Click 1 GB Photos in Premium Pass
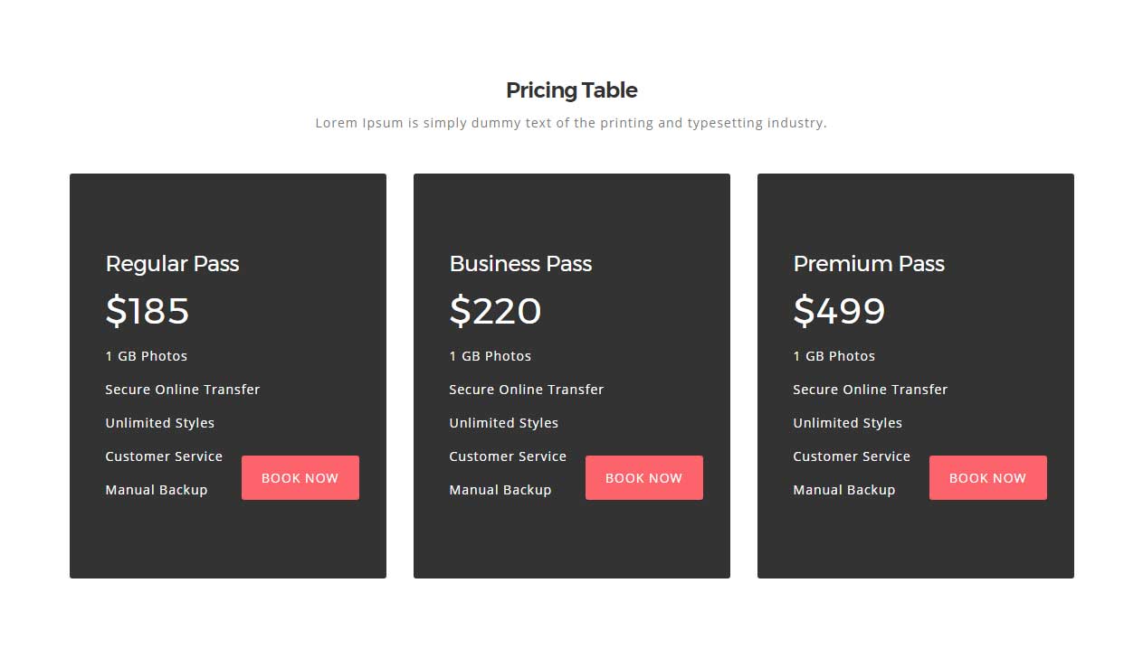 [x=834, y=356]
